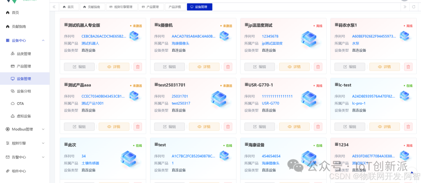The image size is (421, 183).
Task: View details of 码农水泵1 device
Action: coord(384,67)
